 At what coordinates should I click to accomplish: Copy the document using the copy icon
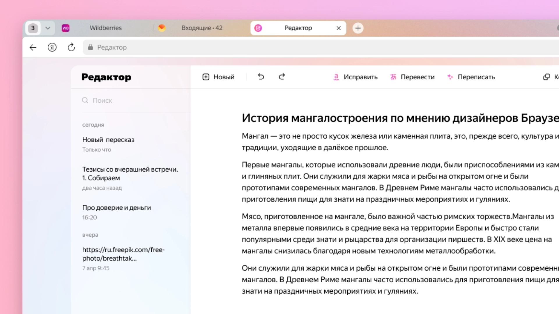546,77
